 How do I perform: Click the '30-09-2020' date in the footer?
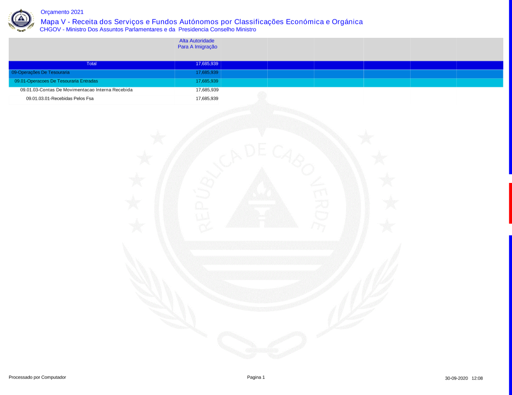point(456,378)
